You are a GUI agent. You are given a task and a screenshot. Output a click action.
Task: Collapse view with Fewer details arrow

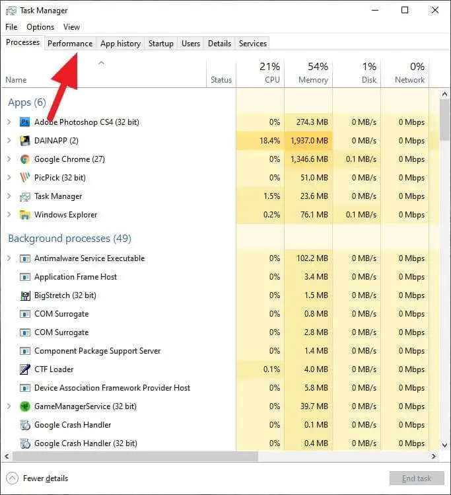pos(12,478)
